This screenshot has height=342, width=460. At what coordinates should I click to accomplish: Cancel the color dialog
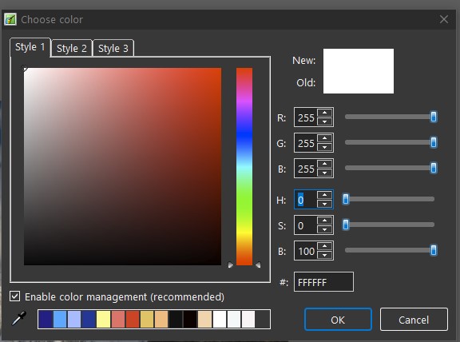click(414, 320)
